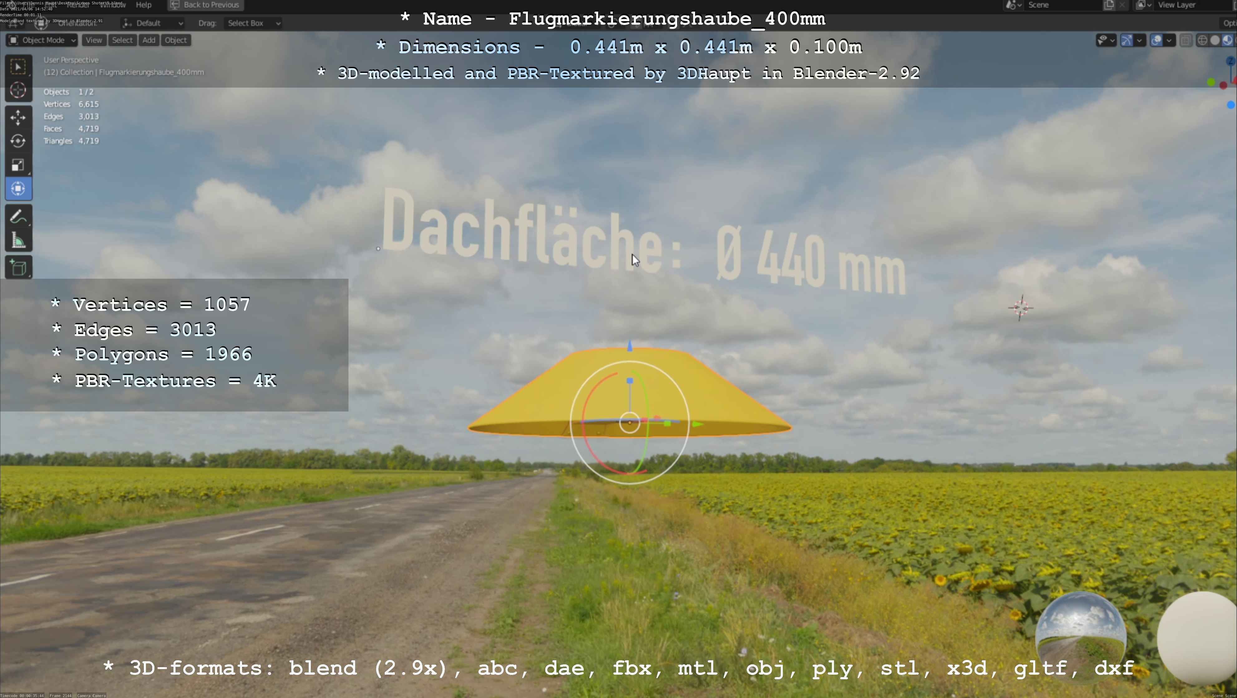The image size is (1237, 698).
Task: Toggle Show Overlays button
Action: (x=1156, y=40)
